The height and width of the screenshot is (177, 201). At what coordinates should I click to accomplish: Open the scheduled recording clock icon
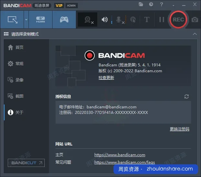pyautogui.click(x=151, y=4)
